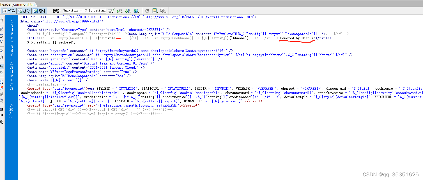Outdent code icon
The width and height of the screenshot is (423, 180).
(x=1, y=116)
